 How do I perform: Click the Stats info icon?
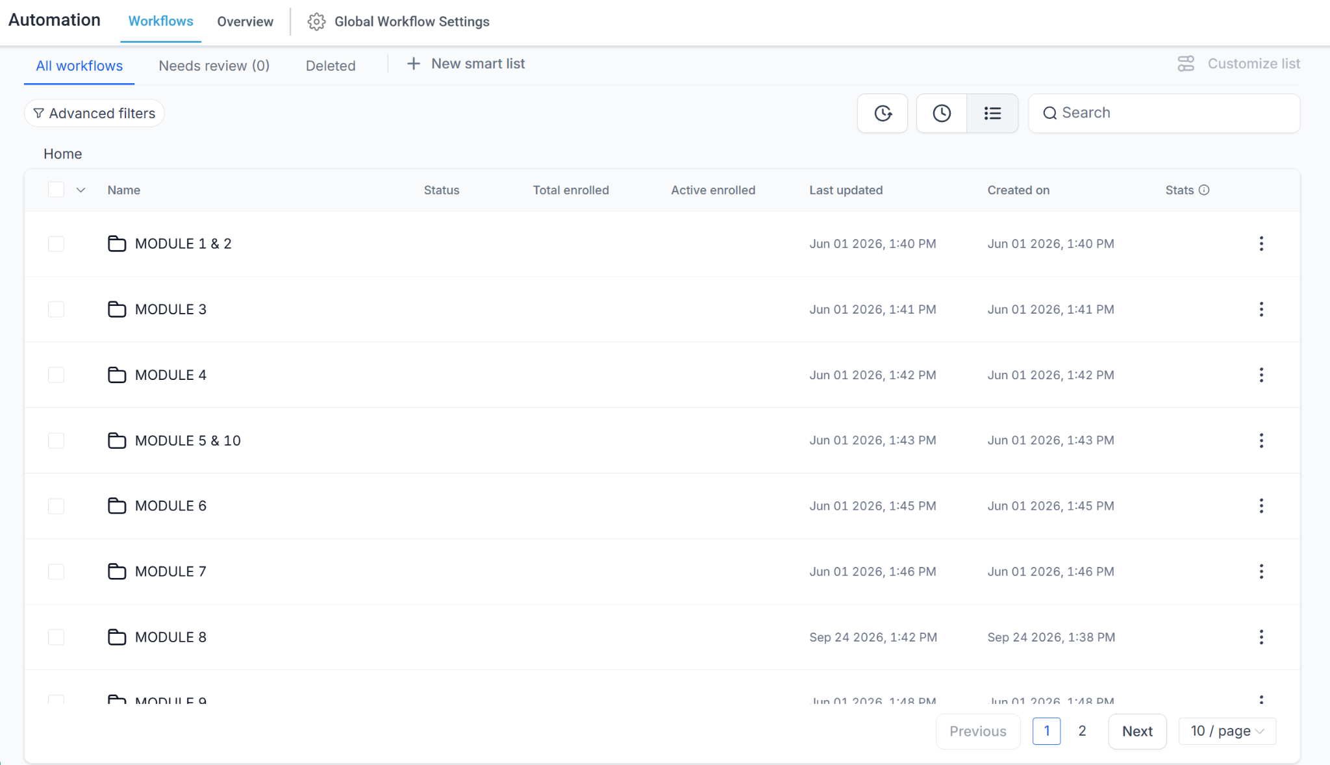coord(1204,190)
